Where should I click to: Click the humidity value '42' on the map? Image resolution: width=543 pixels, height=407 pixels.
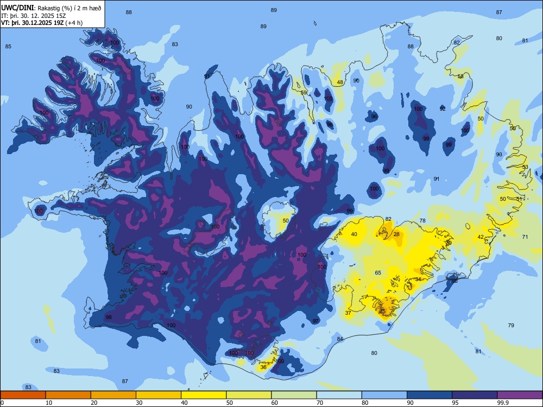pos(481,237)
